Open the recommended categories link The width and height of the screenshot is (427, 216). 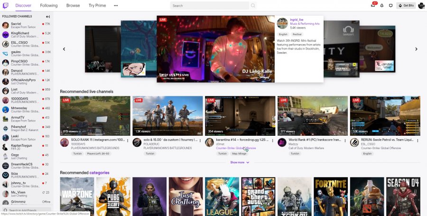(100, 173)
